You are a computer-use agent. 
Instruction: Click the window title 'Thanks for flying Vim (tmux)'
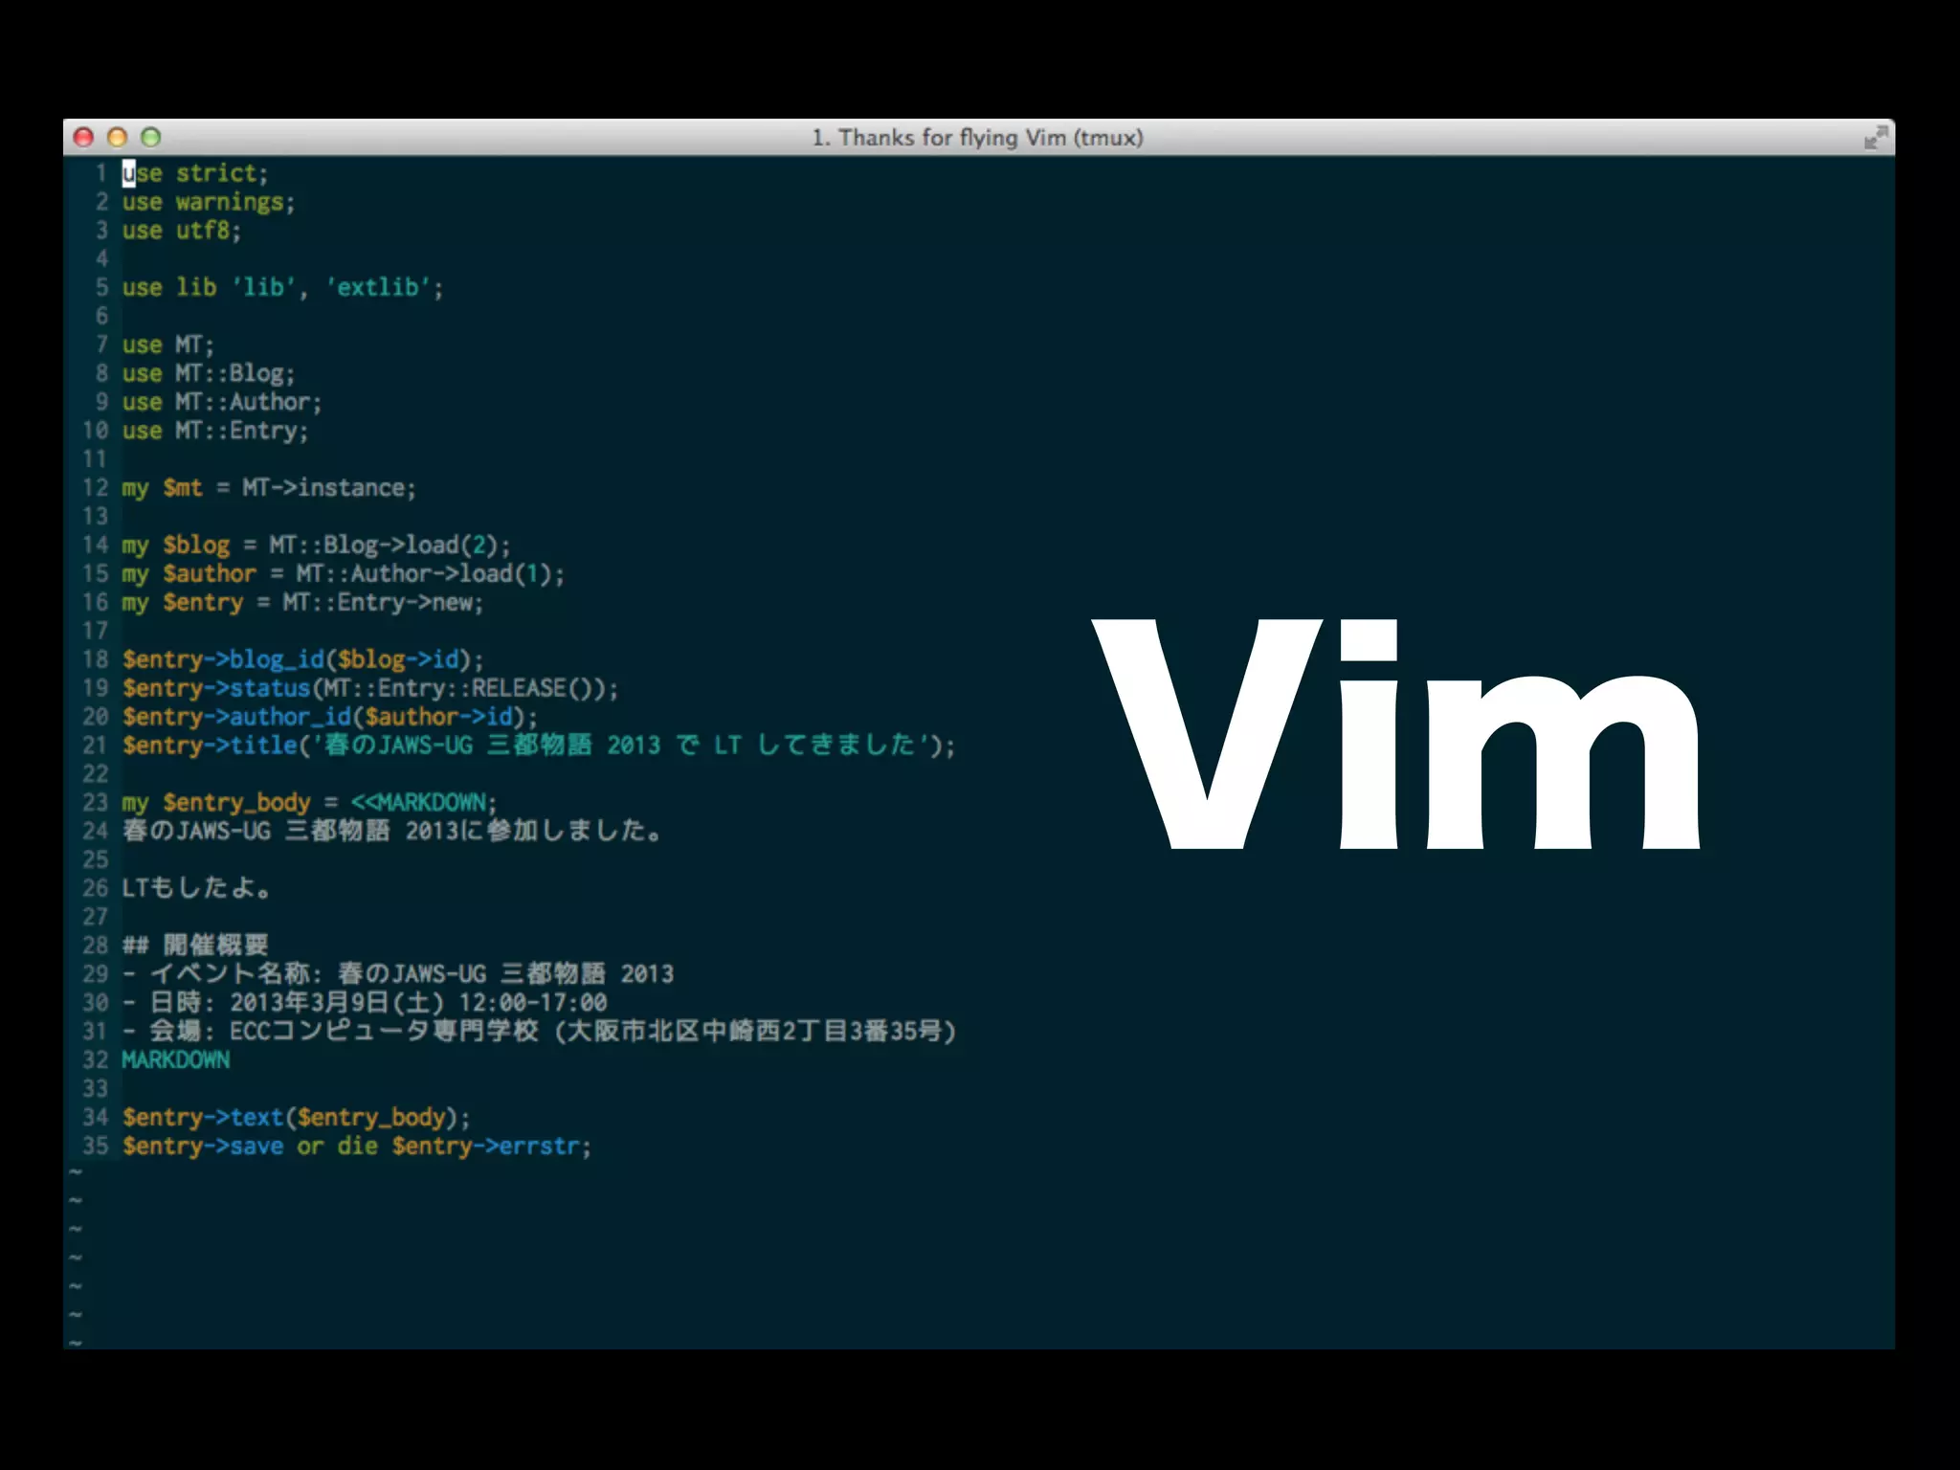tap(991, 138)
